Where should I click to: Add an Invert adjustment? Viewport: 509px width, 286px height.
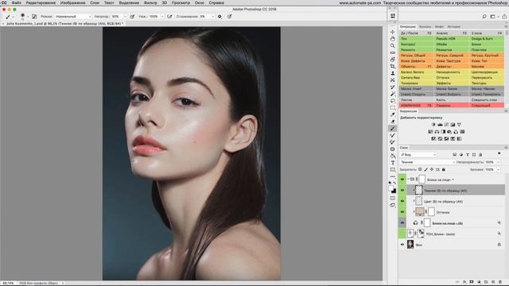[x=433, y=139]
